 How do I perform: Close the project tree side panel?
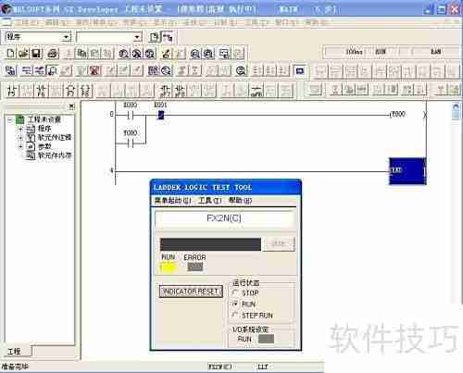(x=71, y=106)
